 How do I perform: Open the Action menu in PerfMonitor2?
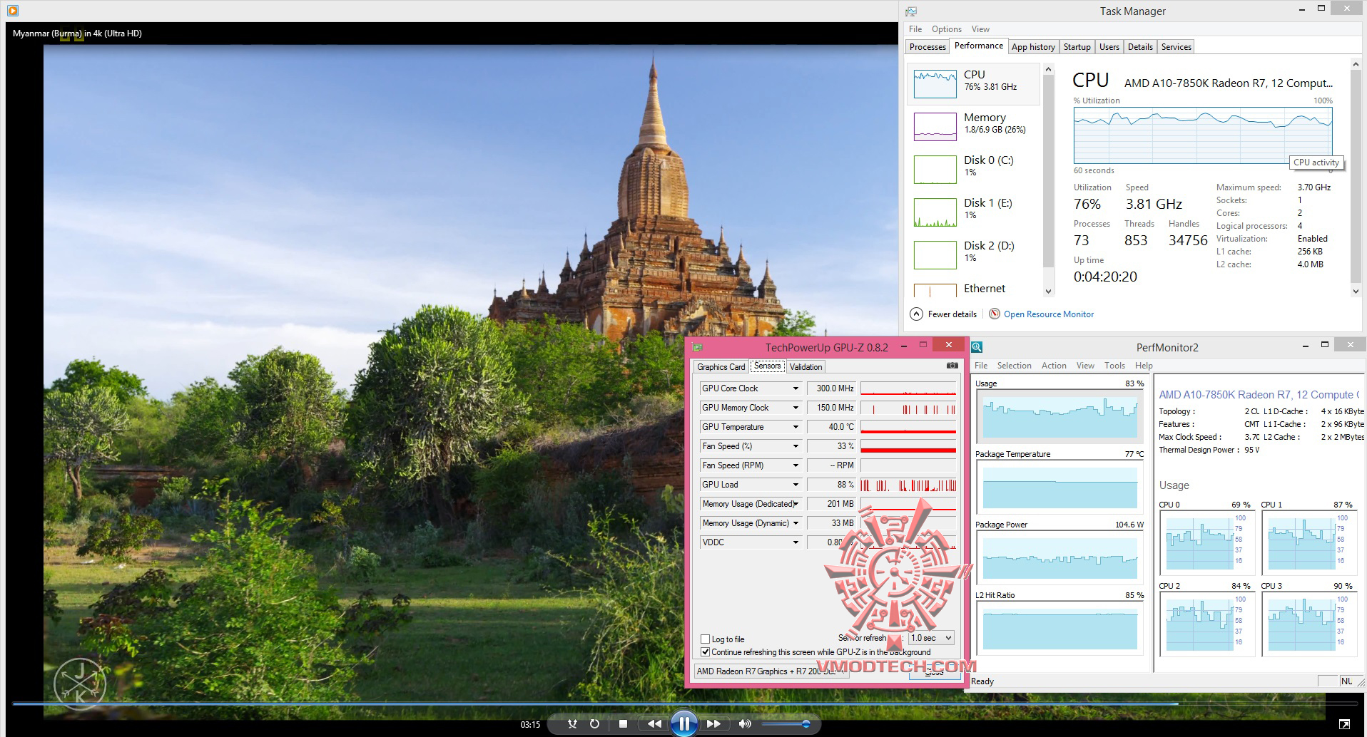[x=1054, y=366]
